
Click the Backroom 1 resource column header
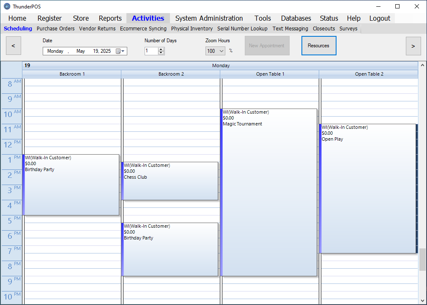pyautogui.click(x=72, y=74)
